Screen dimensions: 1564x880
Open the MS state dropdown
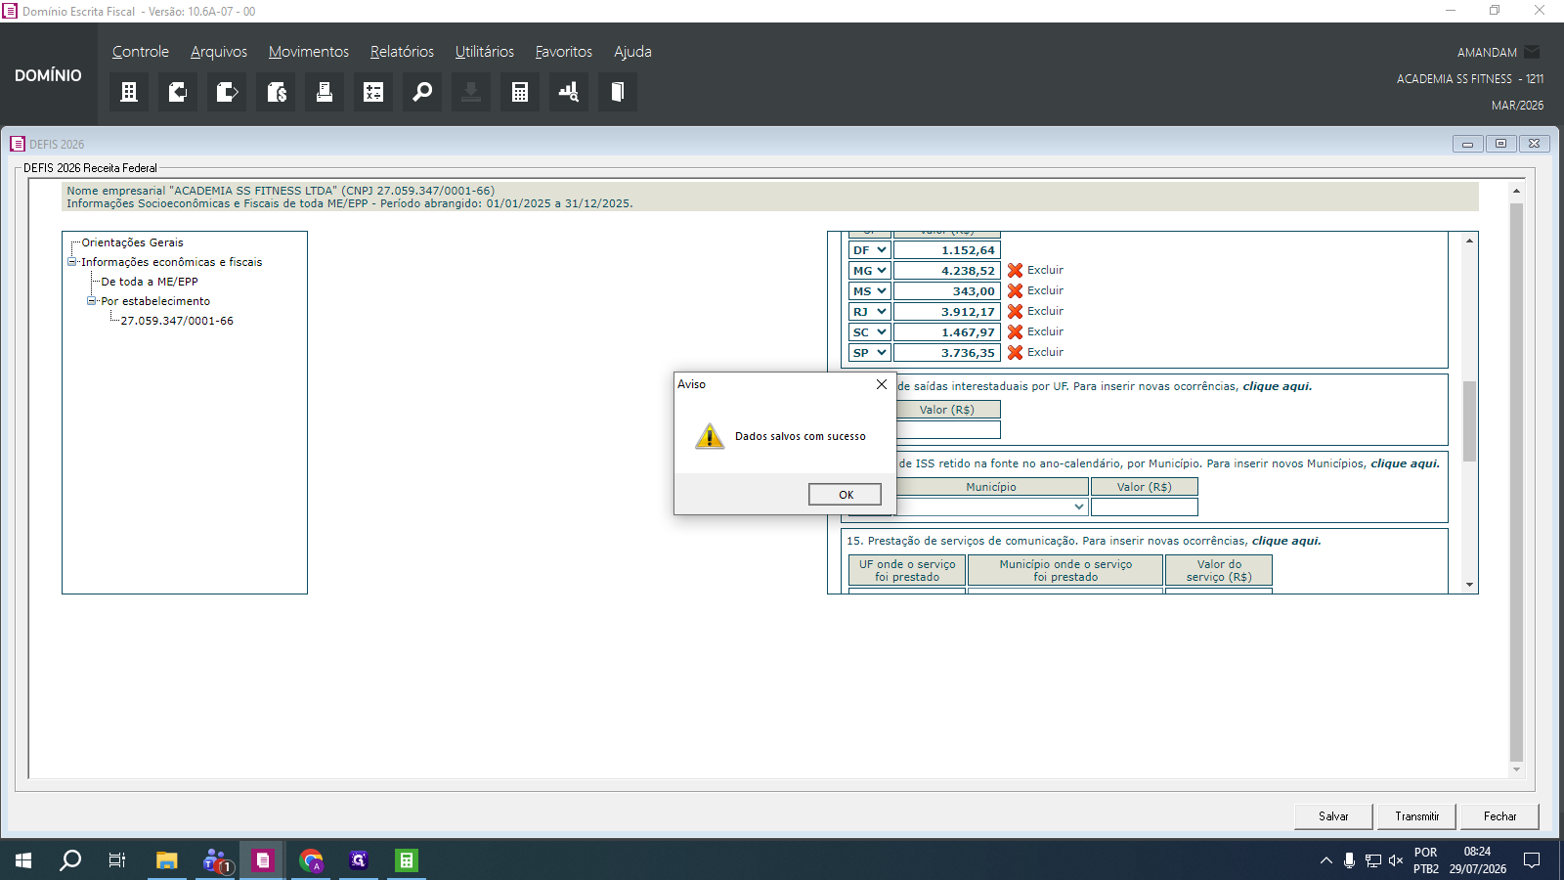point(869,291)
